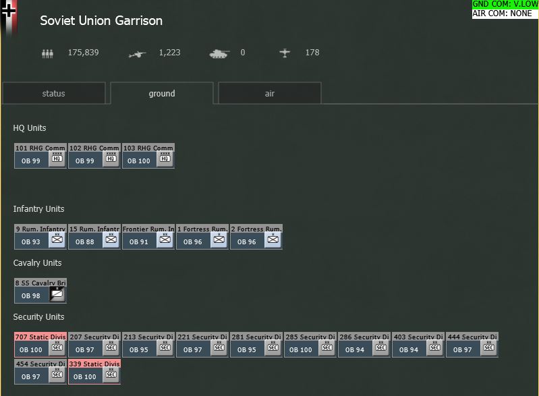Click 221 Security Di name label
The height and width of the screenshot is (396, 539).
coord(202,337)
